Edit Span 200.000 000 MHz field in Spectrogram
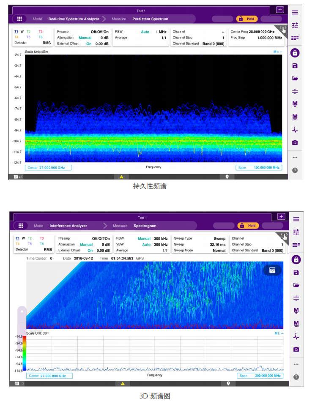Screen dimensions: 315x401 point(260,376)
